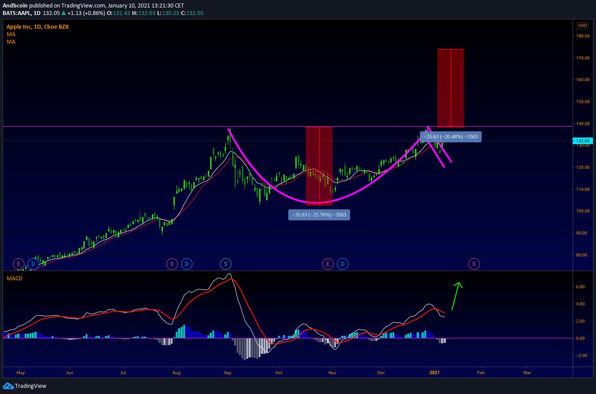Click the MACD indicator label

[14, 279]
